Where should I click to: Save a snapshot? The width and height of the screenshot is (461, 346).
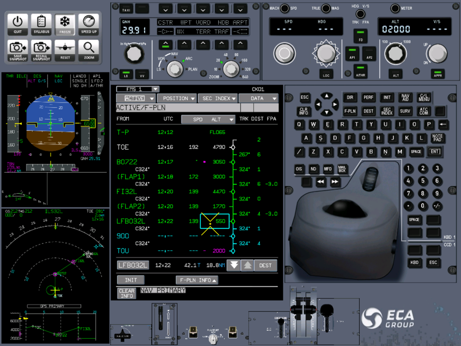tap(17, 50)
